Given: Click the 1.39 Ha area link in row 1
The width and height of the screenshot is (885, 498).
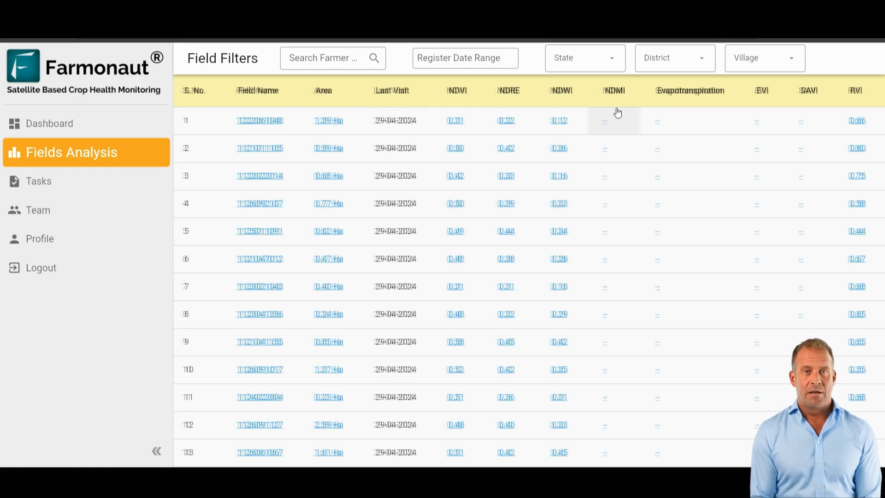Looking at the screenshot, I should tap(329, 121).
